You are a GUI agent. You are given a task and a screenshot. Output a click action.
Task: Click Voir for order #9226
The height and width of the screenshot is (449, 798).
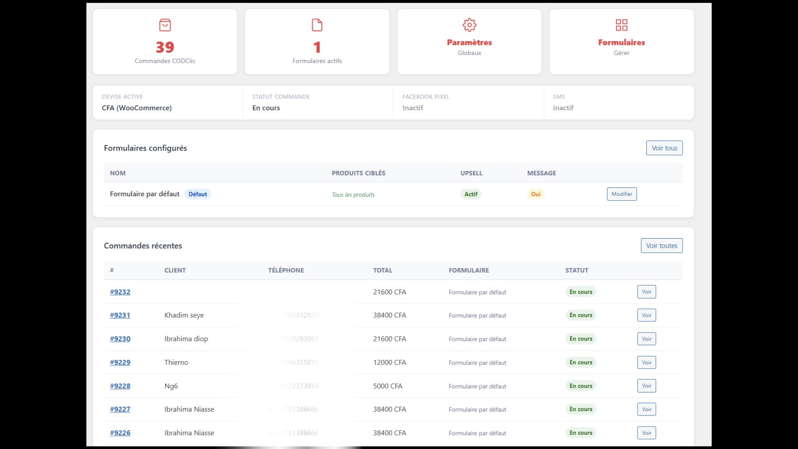click(x=646, y=432)
